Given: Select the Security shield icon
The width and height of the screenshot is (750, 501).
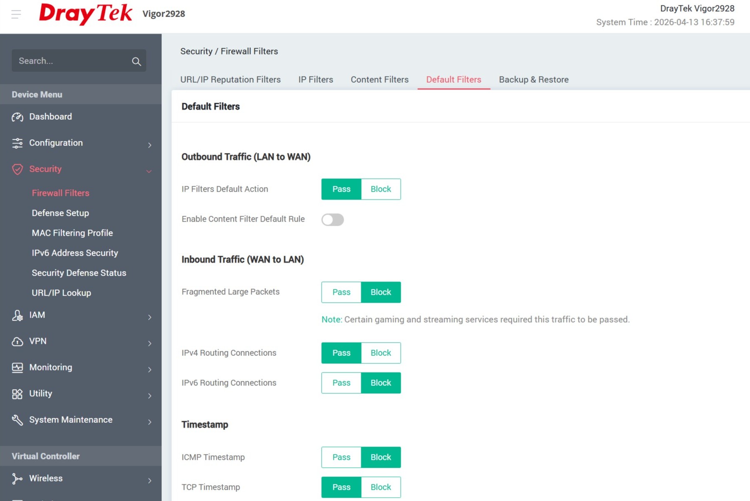Looking at the screenshot, I should [x=17, y=169].
